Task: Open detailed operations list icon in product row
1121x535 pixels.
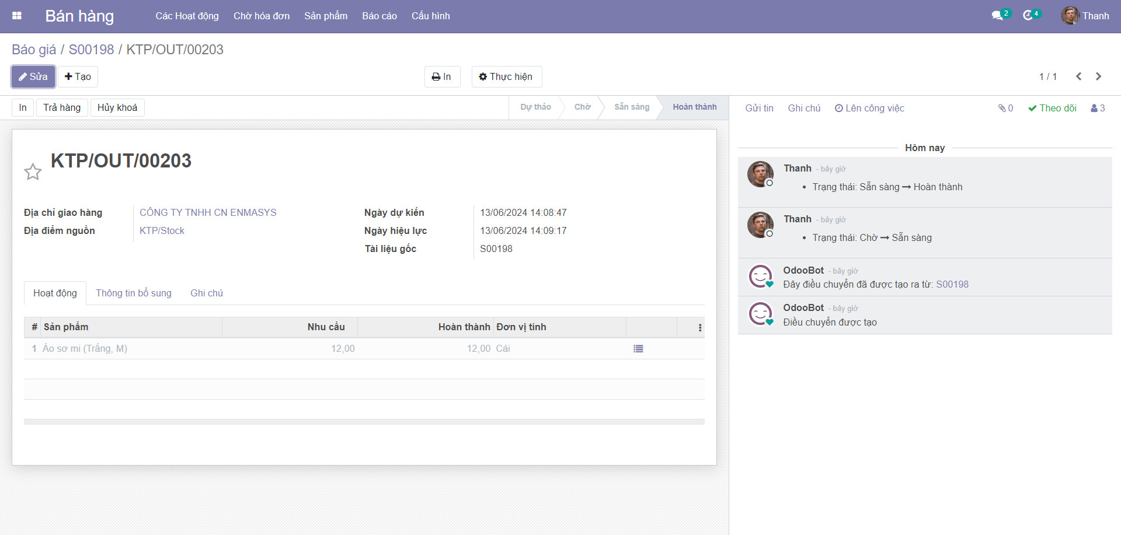Action: click(638, 349)
